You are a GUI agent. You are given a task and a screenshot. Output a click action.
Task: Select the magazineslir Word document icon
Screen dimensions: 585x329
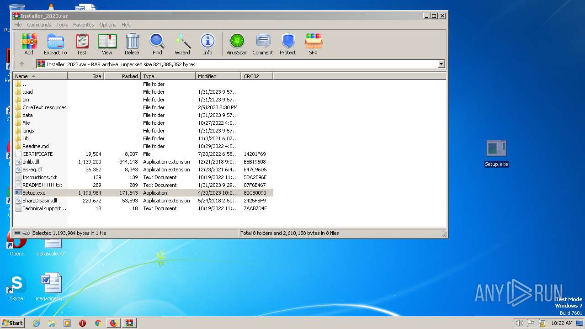[51, 287]
